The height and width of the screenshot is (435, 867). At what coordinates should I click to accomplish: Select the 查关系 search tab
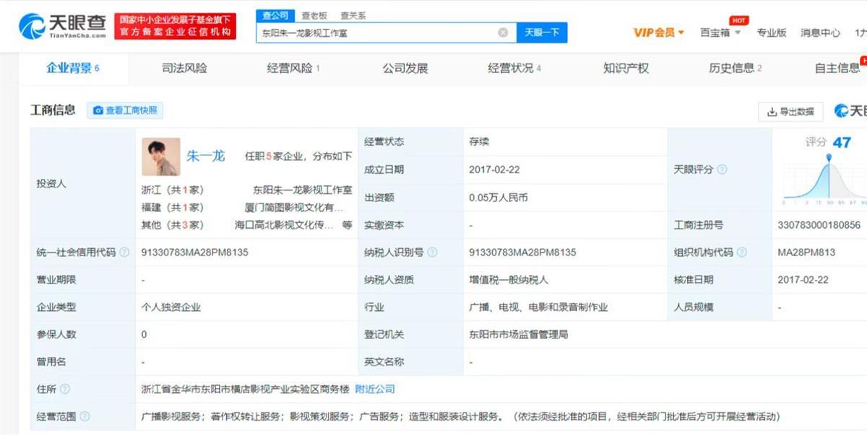[353, 15]
